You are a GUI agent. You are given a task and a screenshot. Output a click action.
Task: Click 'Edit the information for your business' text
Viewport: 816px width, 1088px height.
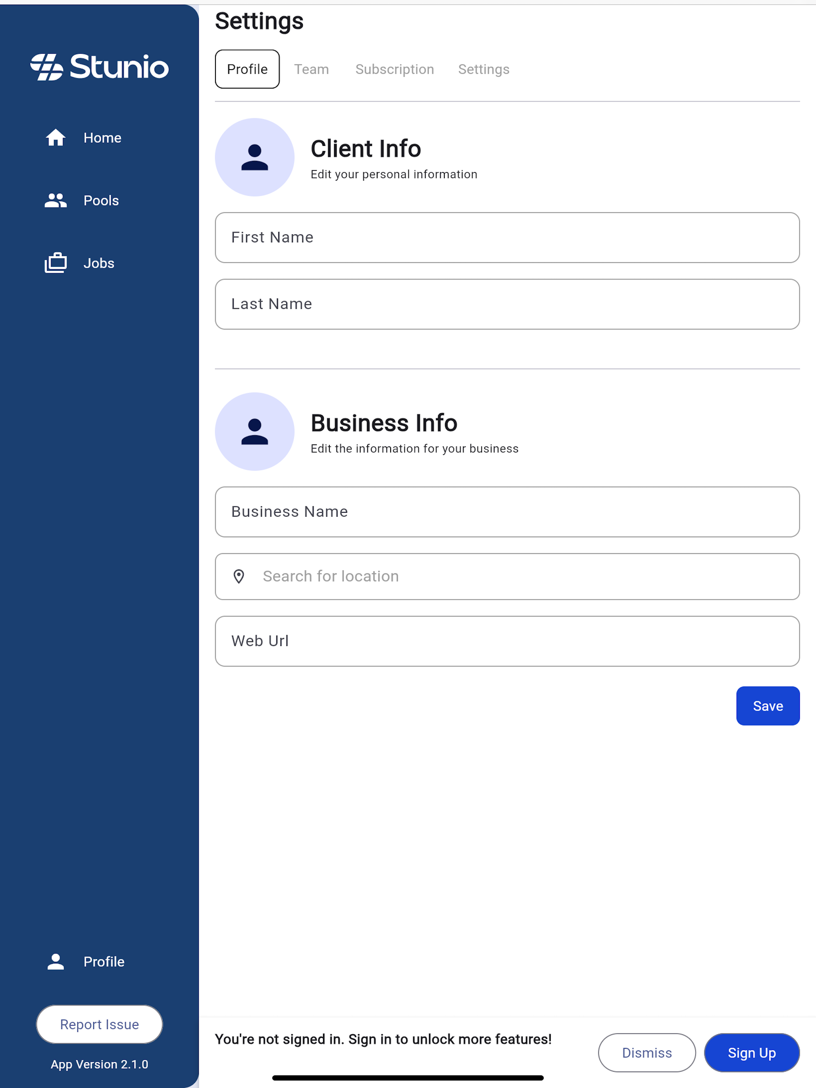click(415, 449)
